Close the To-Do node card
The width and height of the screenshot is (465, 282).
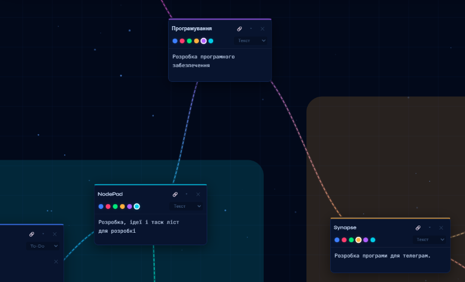(55, 235)
